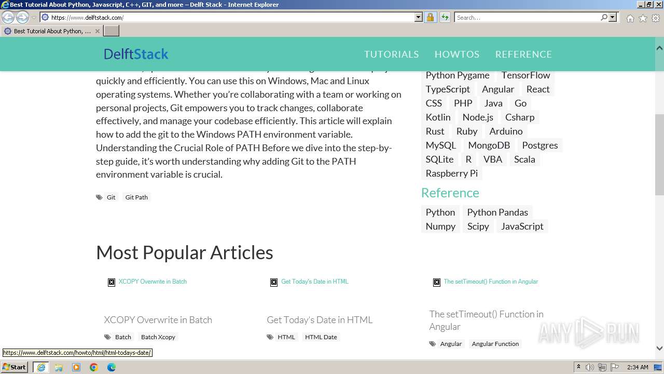Screen dimensions: 664x374
Task: Open the Kotlin tag
Action: coord(438,117)
